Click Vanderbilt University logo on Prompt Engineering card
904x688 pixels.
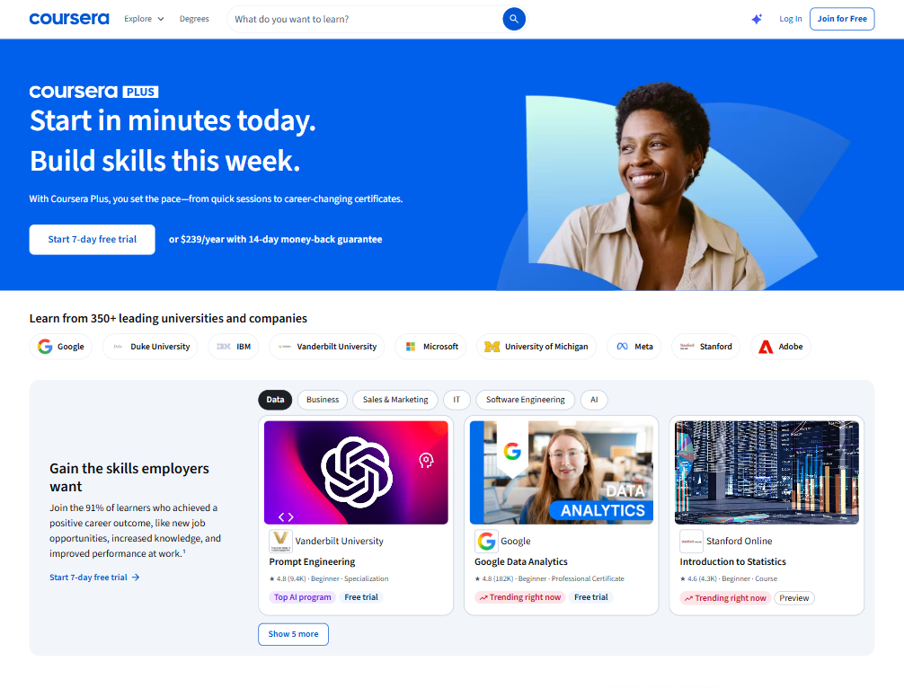coord(280,541)
